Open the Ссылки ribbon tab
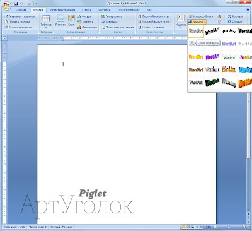The width and height of the screenshot is (252, 231). point(86,10)
